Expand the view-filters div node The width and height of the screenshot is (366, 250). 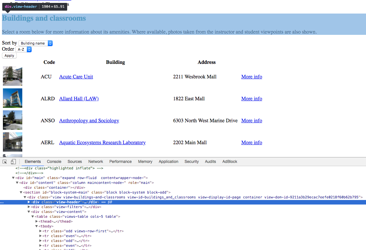29,207
